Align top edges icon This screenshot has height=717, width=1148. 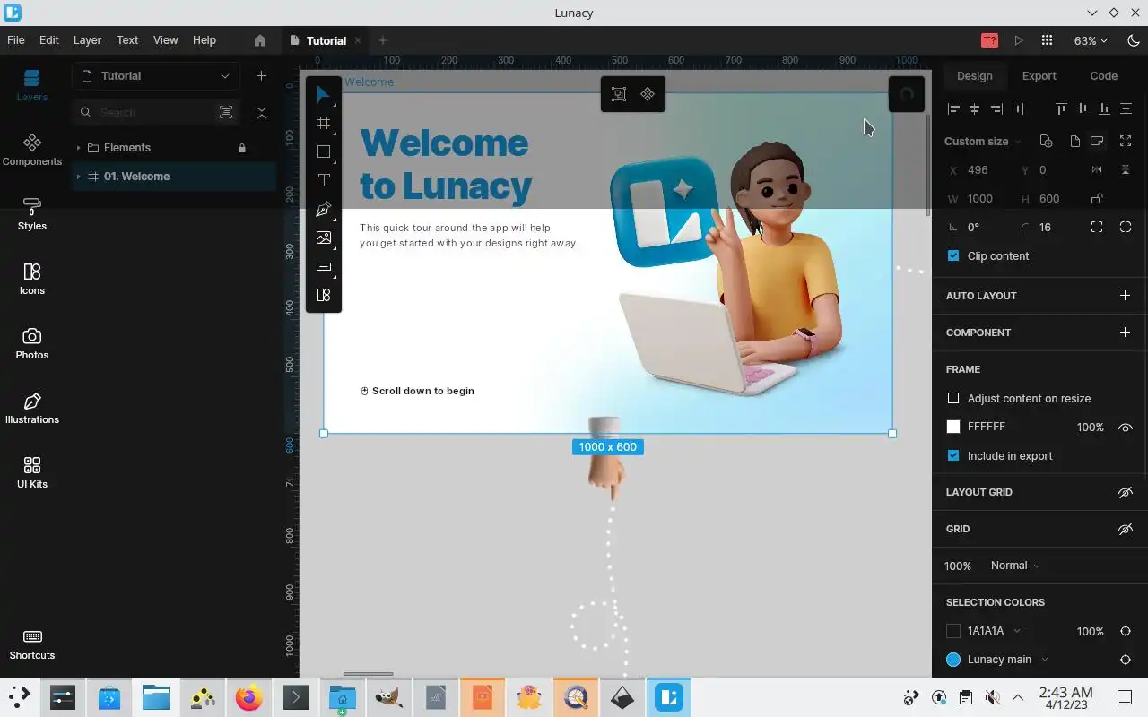[x=1061, y=108]
